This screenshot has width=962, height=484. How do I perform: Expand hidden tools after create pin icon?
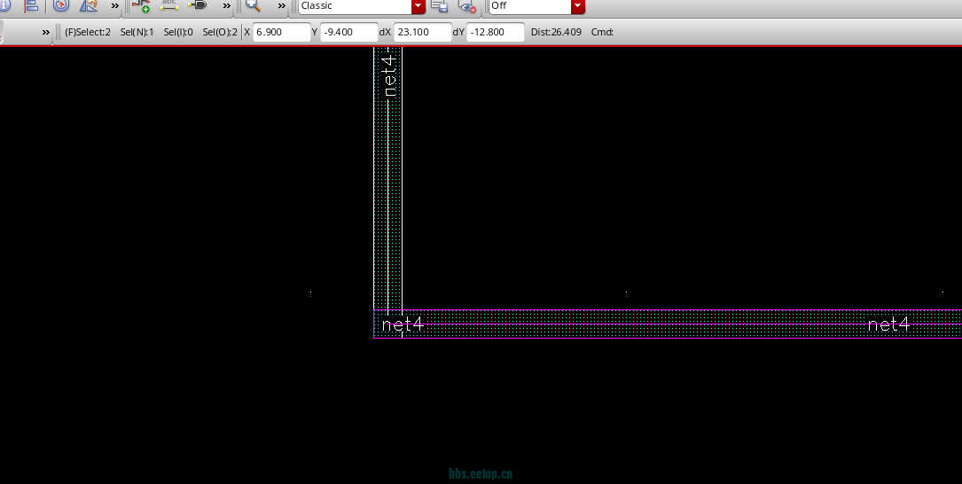point(227,6)
